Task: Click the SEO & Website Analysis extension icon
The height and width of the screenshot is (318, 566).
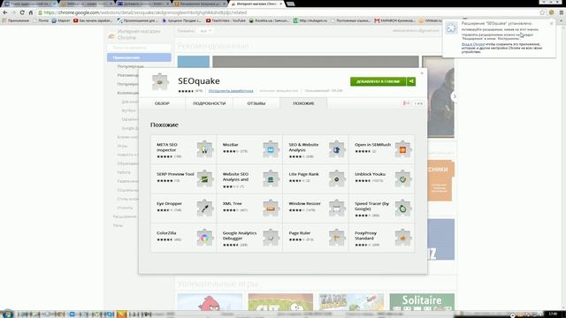Action: [337, 149]
